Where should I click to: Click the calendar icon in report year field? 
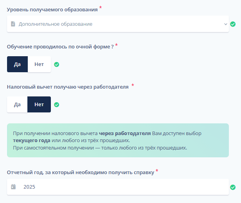13,187
